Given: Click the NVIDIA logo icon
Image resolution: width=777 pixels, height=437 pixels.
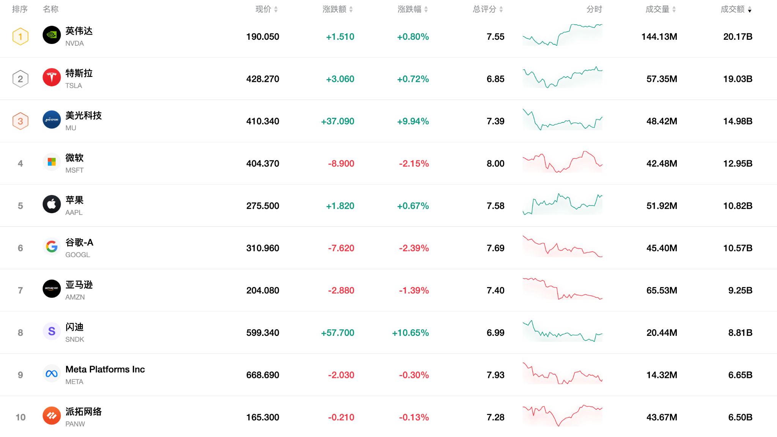Looking at the screenshot, I should tap(52, 35).
